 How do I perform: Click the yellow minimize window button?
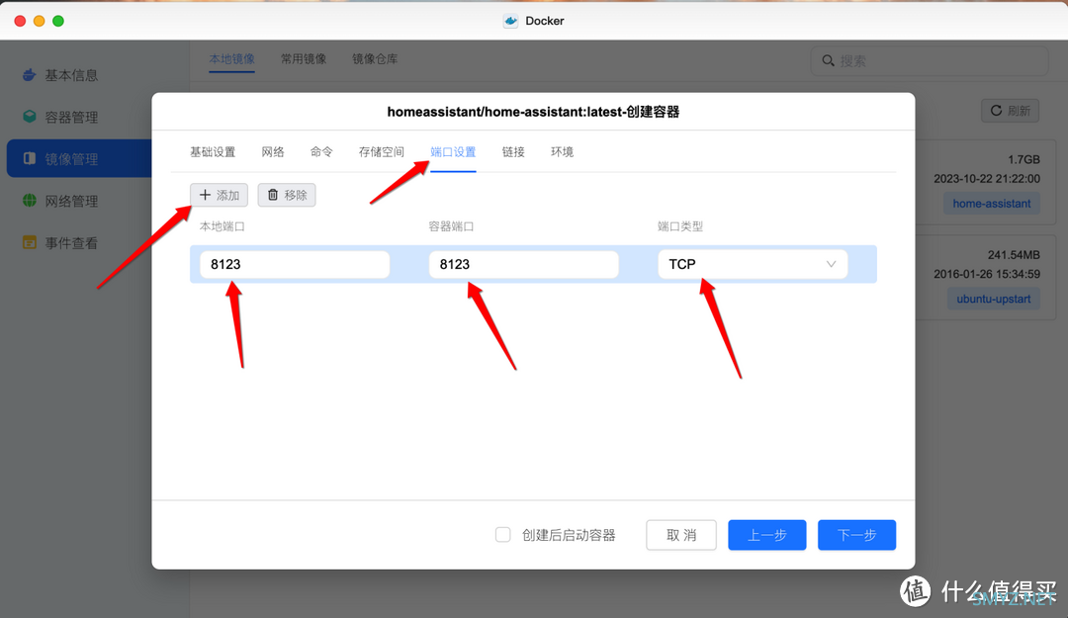click(x=40, y=21)
